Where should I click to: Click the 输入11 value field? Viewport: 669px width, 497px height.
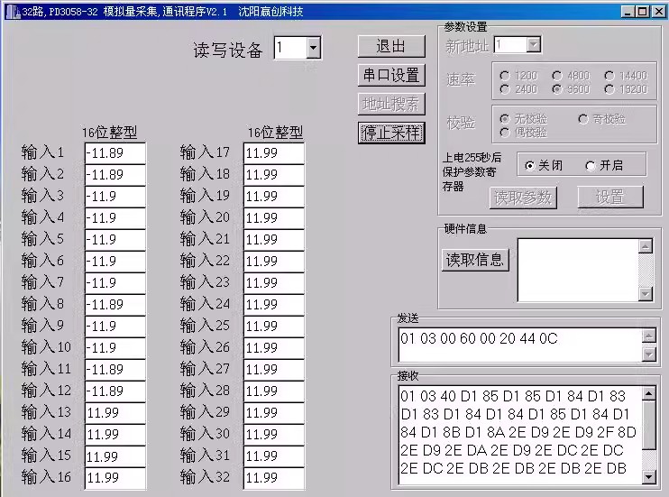[115, 369]
